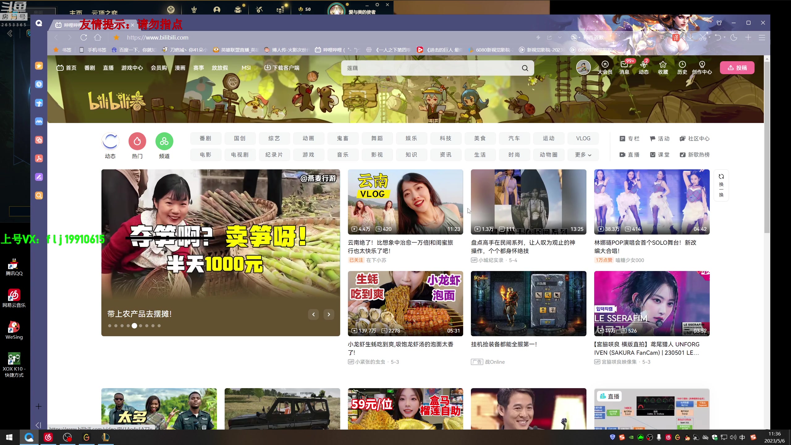Open 大会员 membership icon
Image resolution: width=791 pixels, height=445 pixels.
605,67
